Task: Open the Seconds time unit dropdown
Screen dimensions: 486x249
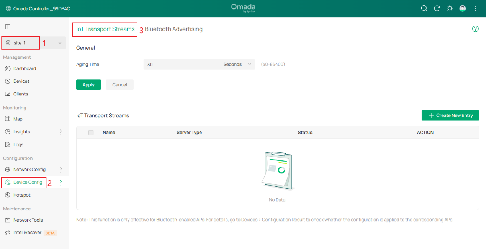Action: (237, 65)
